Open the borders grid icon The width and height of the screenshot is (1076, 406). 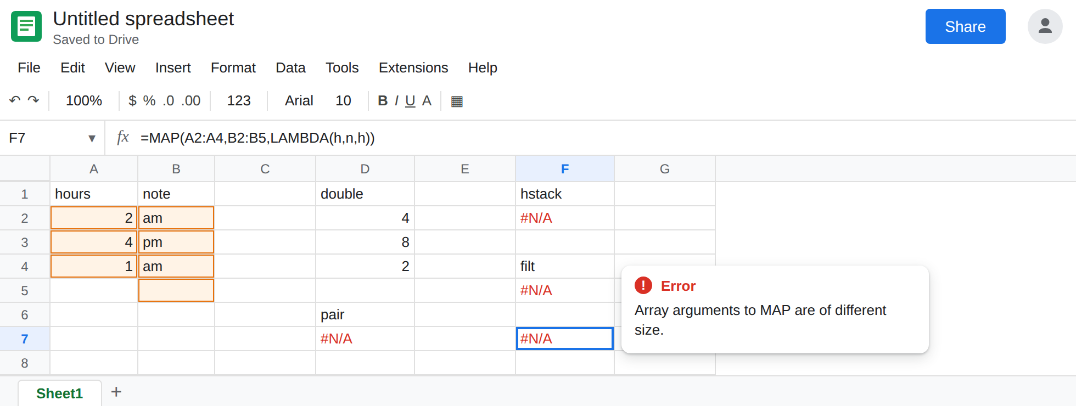457,101
